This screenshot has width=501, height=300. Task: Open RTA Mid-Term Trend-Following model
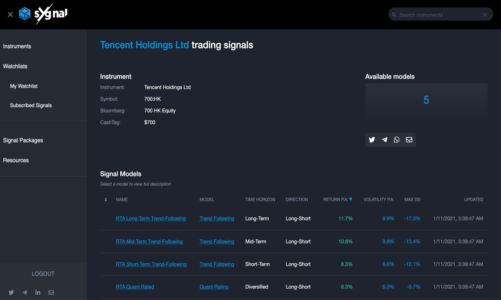pyautogui.click(x=149, y=242)
